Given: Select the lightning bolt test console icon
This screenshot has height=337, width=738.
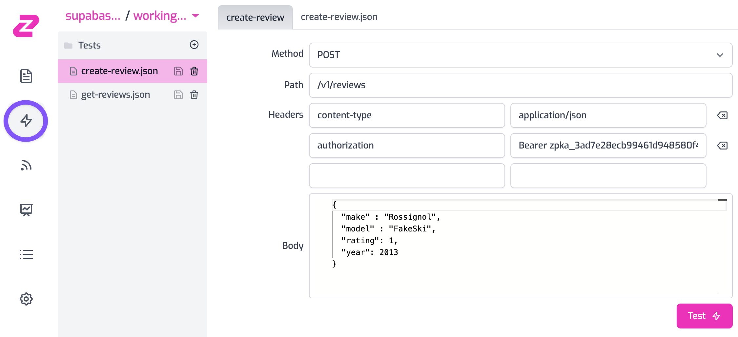Looking at the screenshot, I should pos(26,121).
